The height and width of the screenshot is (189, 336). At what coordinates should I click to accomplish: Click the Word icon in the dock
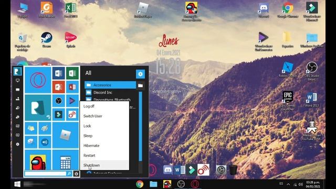coord(180,170)
